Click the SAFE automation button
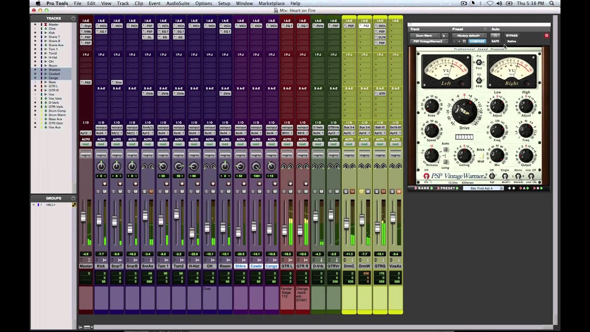The width and height of the screenshot is (590, 332). point(496,41)
